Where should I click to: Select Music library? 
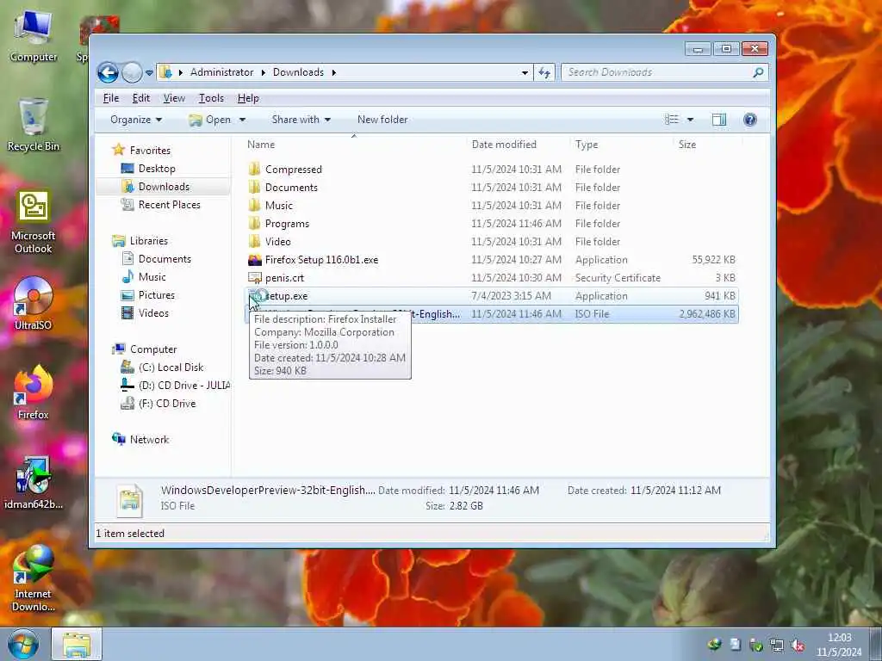point(152,276)
